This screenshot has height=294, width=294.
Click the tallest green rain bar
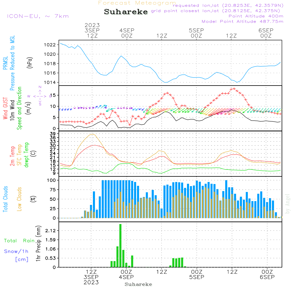point(120,245)
